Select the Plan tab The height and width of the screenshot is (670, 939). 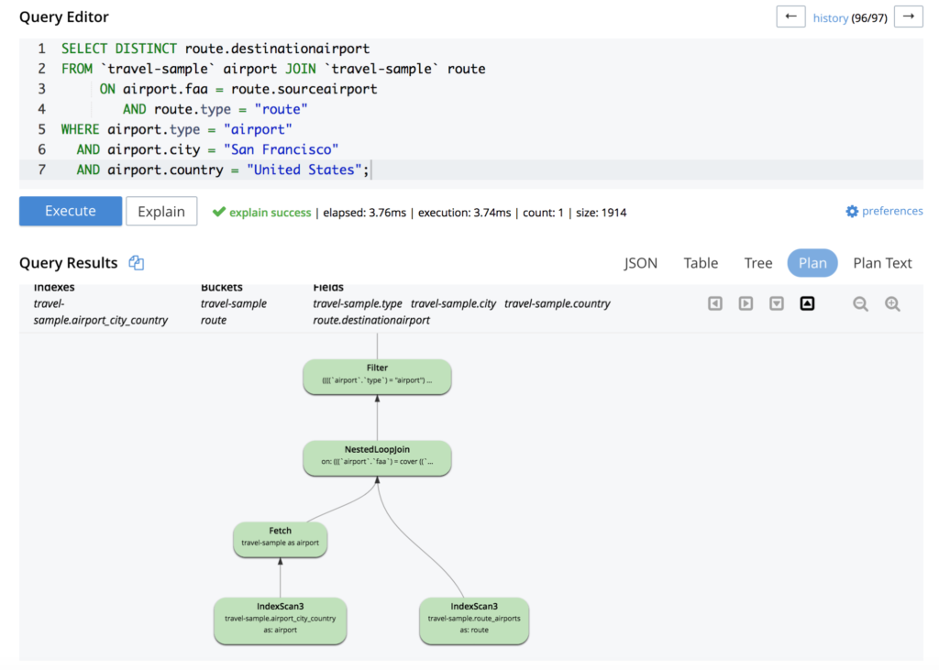(812, 263)
